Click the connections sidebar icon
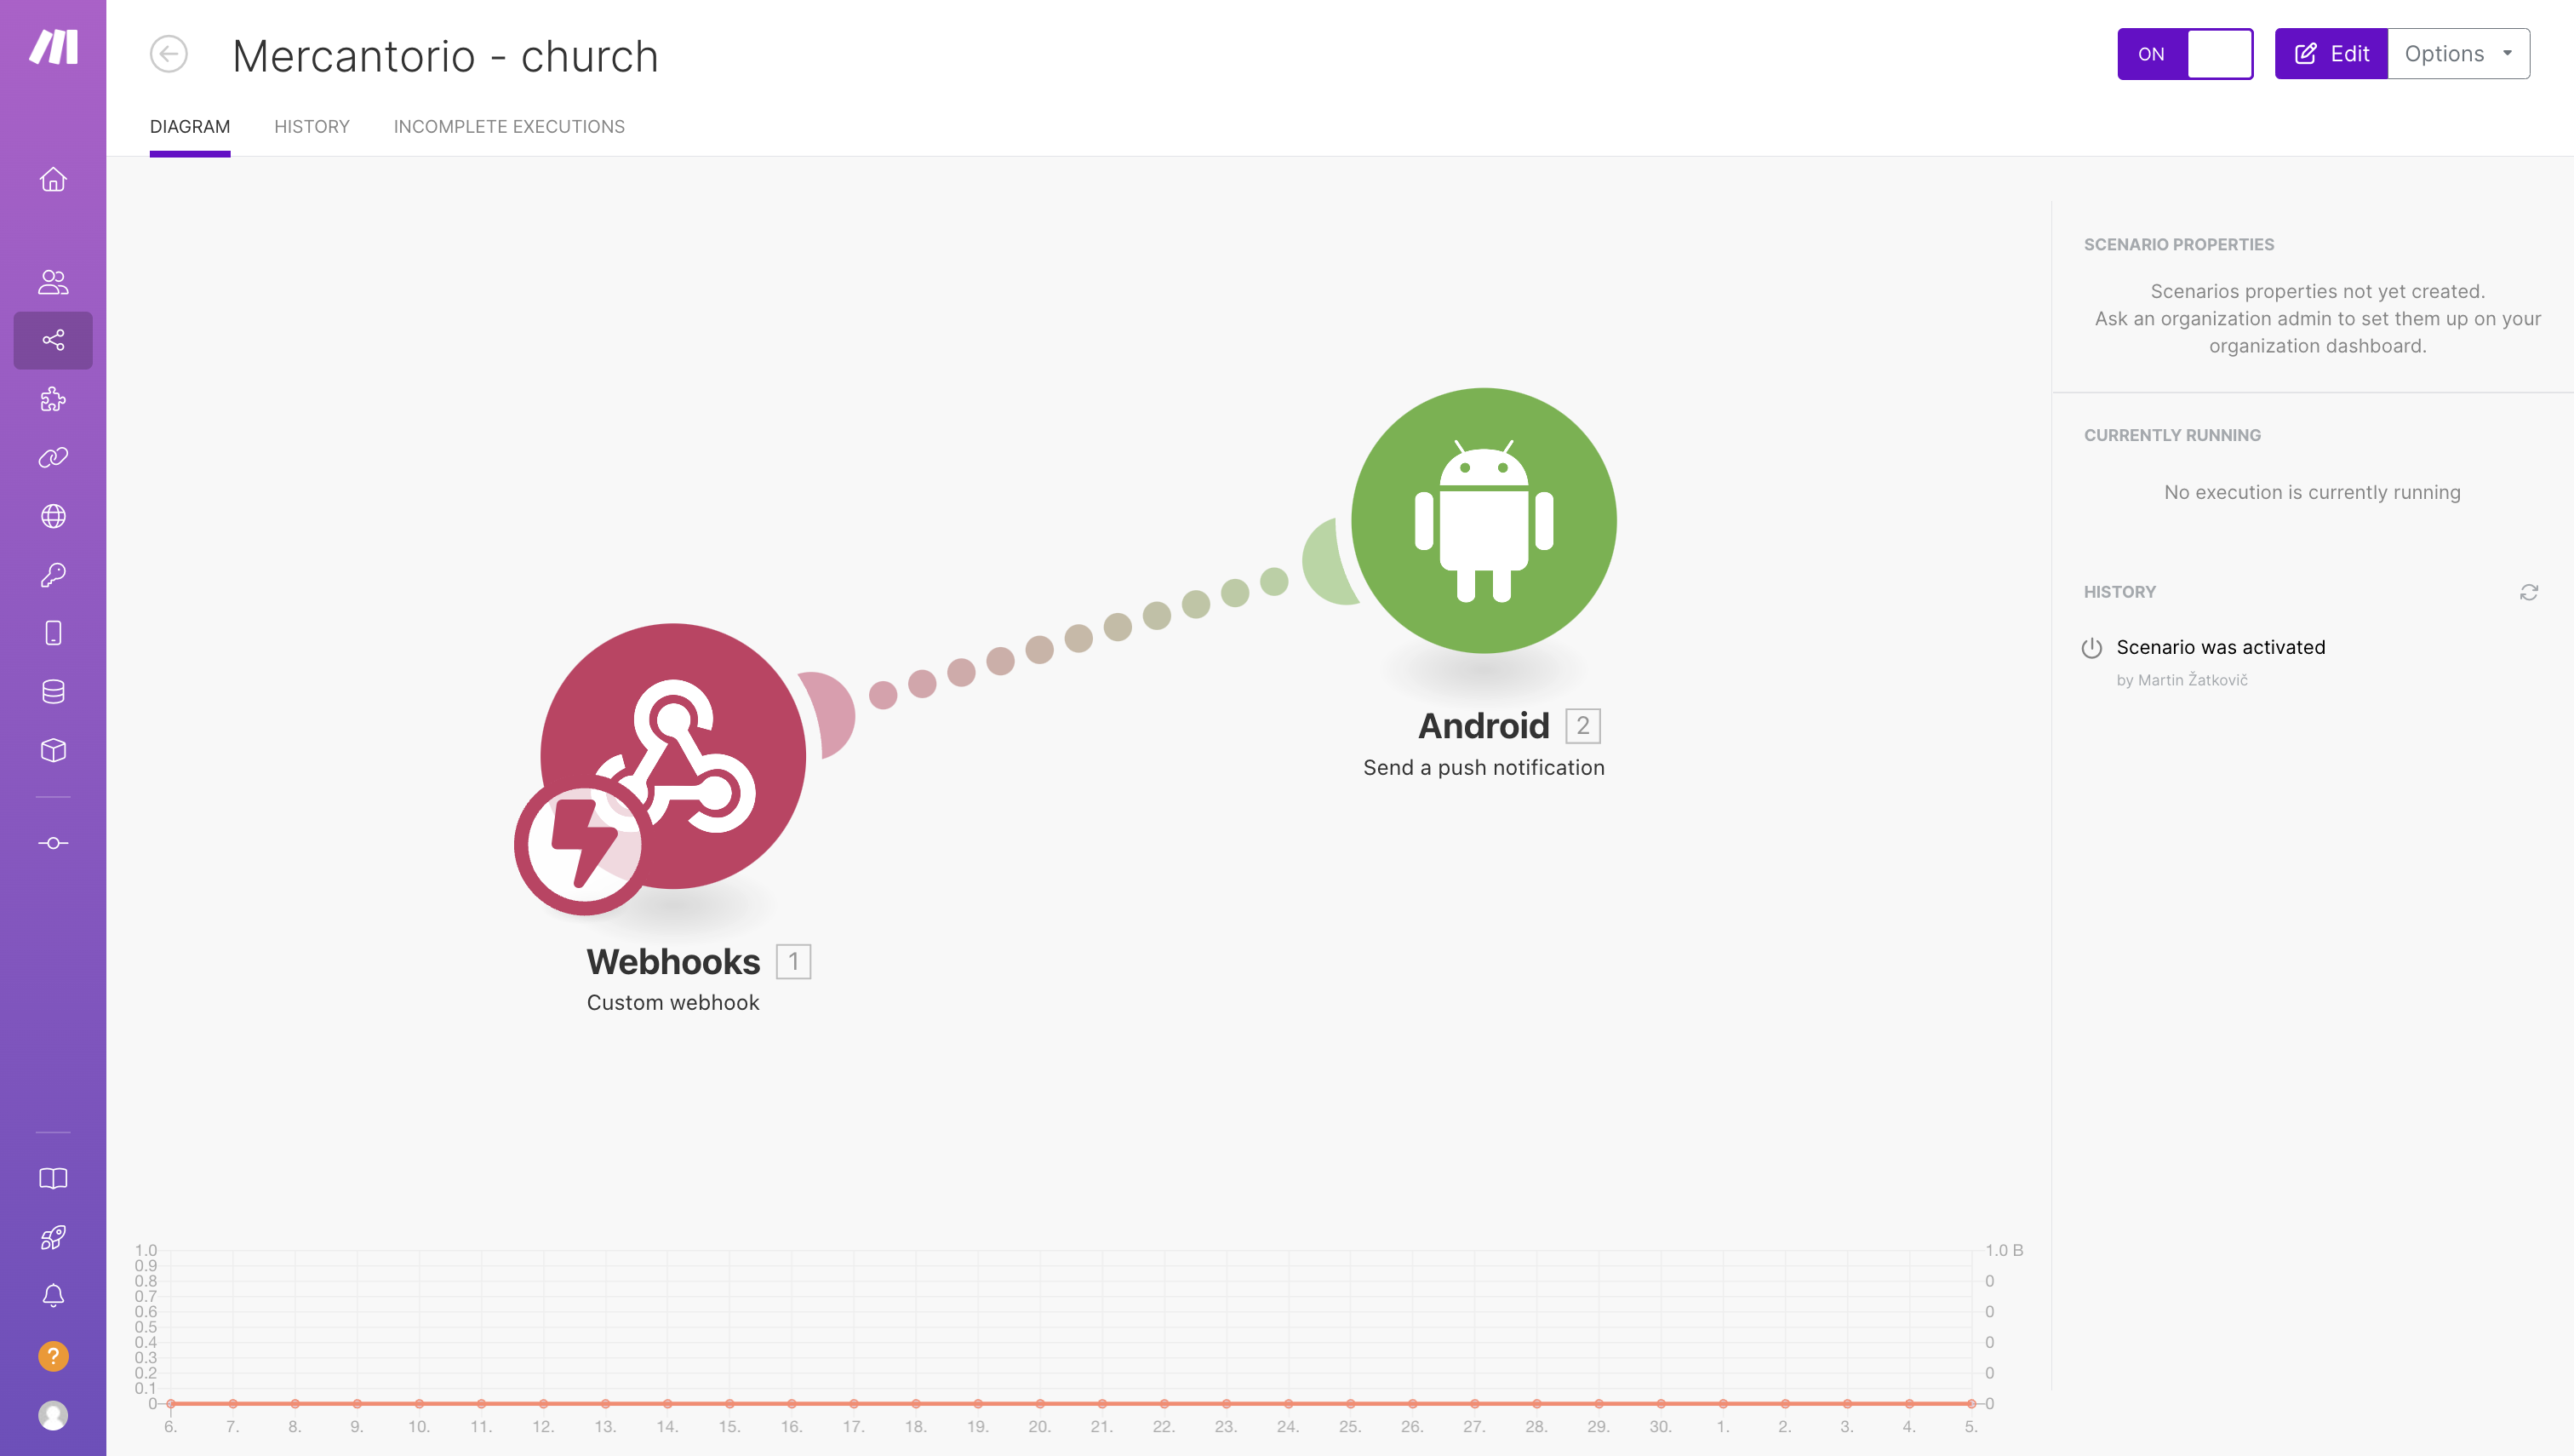Image resolution: width=2574 pixels, height=1456 pixels. [53, 458]
